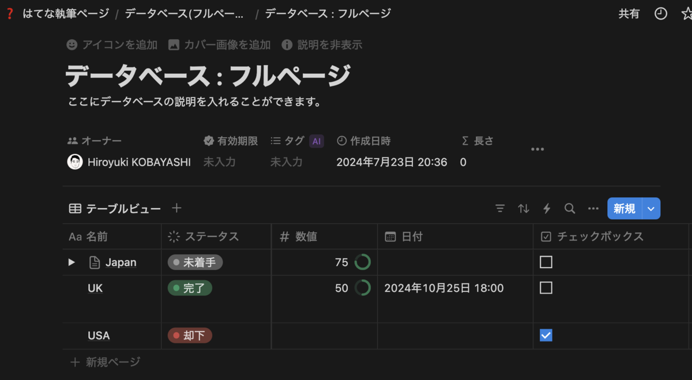Check the UK row checkbox
Image resolution: width=692 pixels, height=380 pixels.
pos(546,288)
